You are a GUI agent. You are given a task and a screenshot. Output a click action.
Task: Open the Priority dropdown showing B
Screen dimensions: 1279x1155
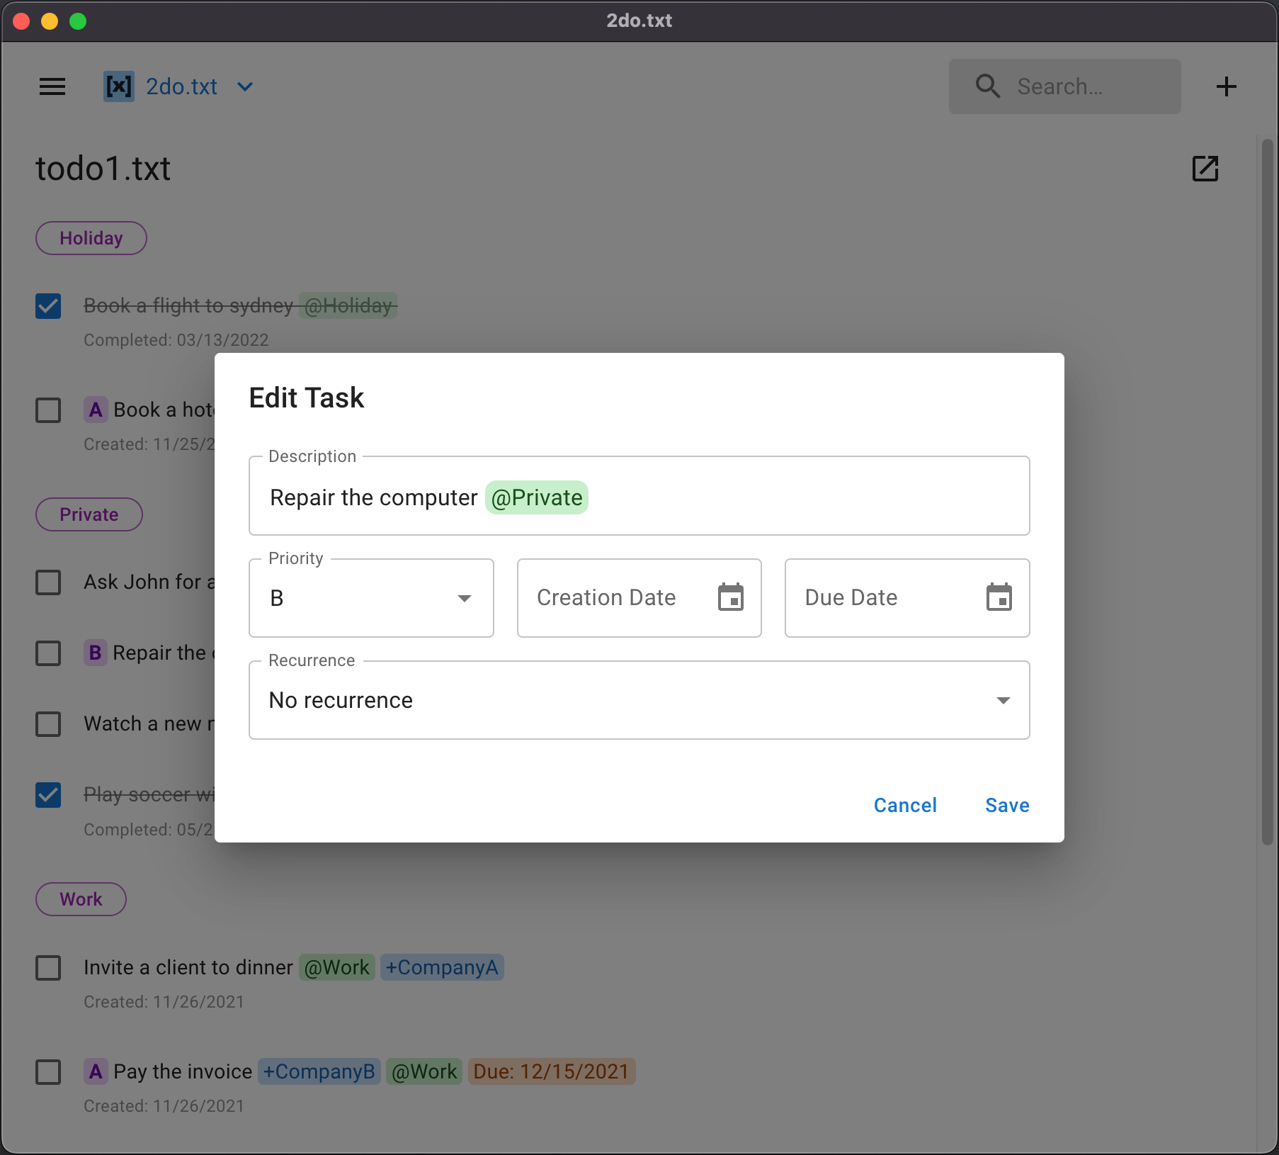point(371,598)
